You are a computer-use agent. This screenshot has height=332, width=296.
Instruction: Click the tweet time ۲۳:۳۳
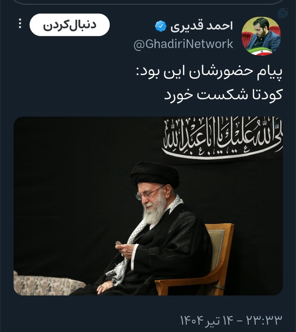pos(264,320)
